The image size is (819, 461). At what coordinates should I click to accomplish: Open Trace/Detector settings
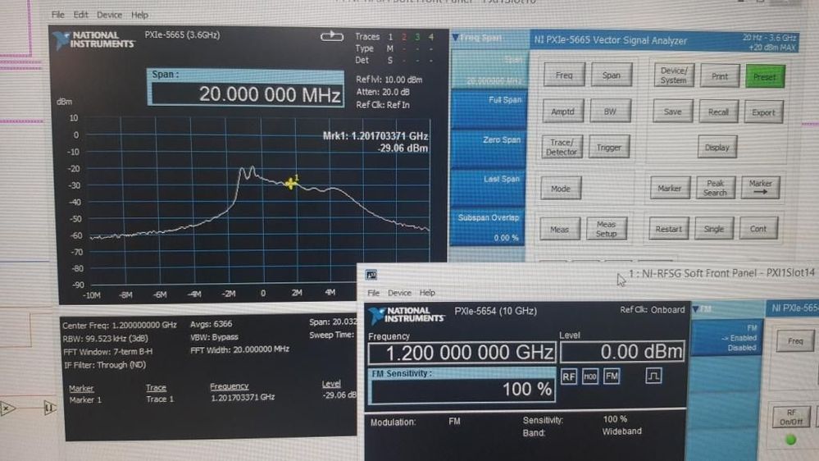(562, 147)
